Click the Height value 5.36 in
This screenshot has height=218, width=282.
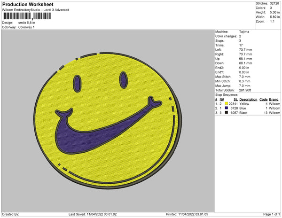click(275, 12)
